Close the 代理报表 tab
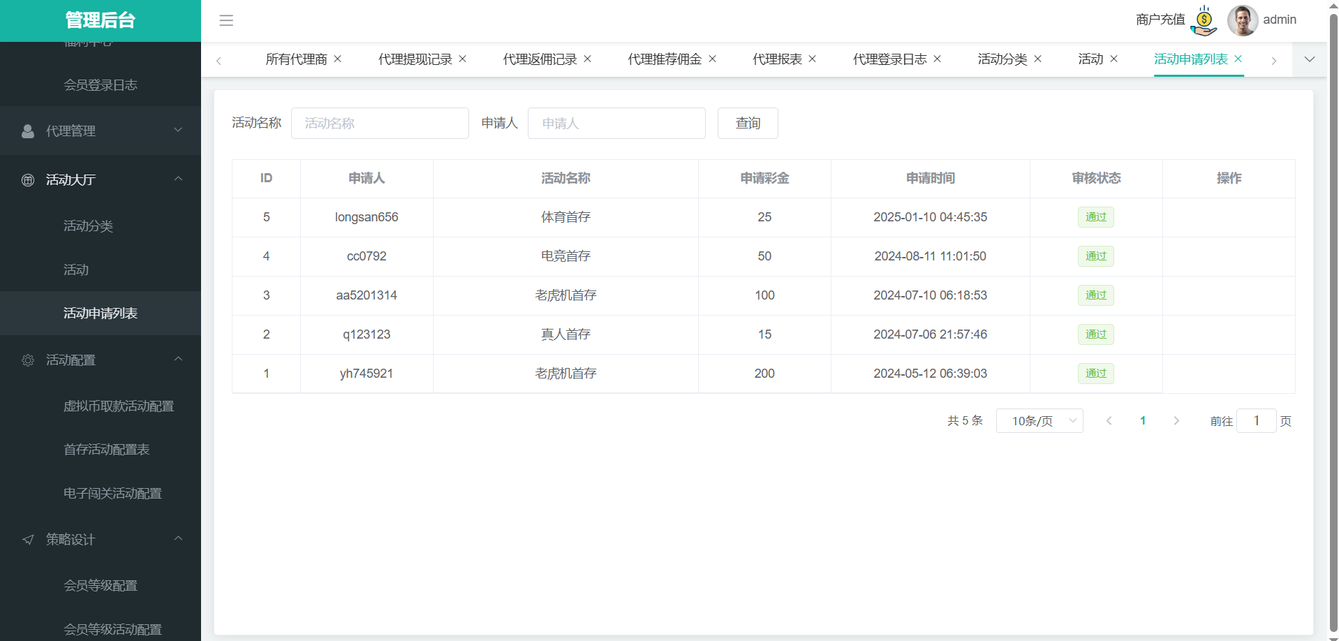This screenshot has height=641, width=1339. pyautogui.click(x=813, y=59)
